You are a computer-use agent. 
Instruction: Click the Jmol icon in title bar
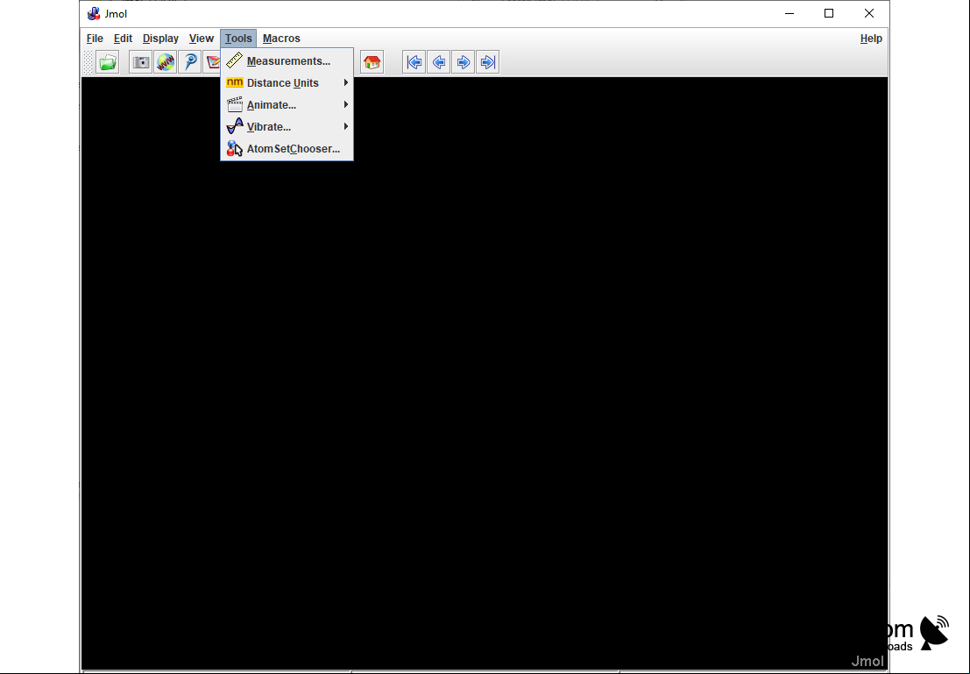click(x=94, y=14)
